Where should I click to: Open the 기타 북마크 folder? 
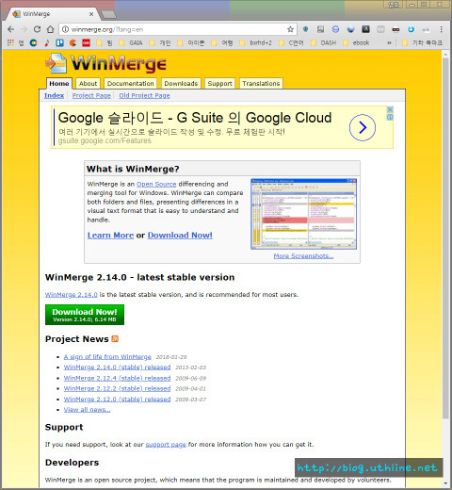click(x=422, y=42)
